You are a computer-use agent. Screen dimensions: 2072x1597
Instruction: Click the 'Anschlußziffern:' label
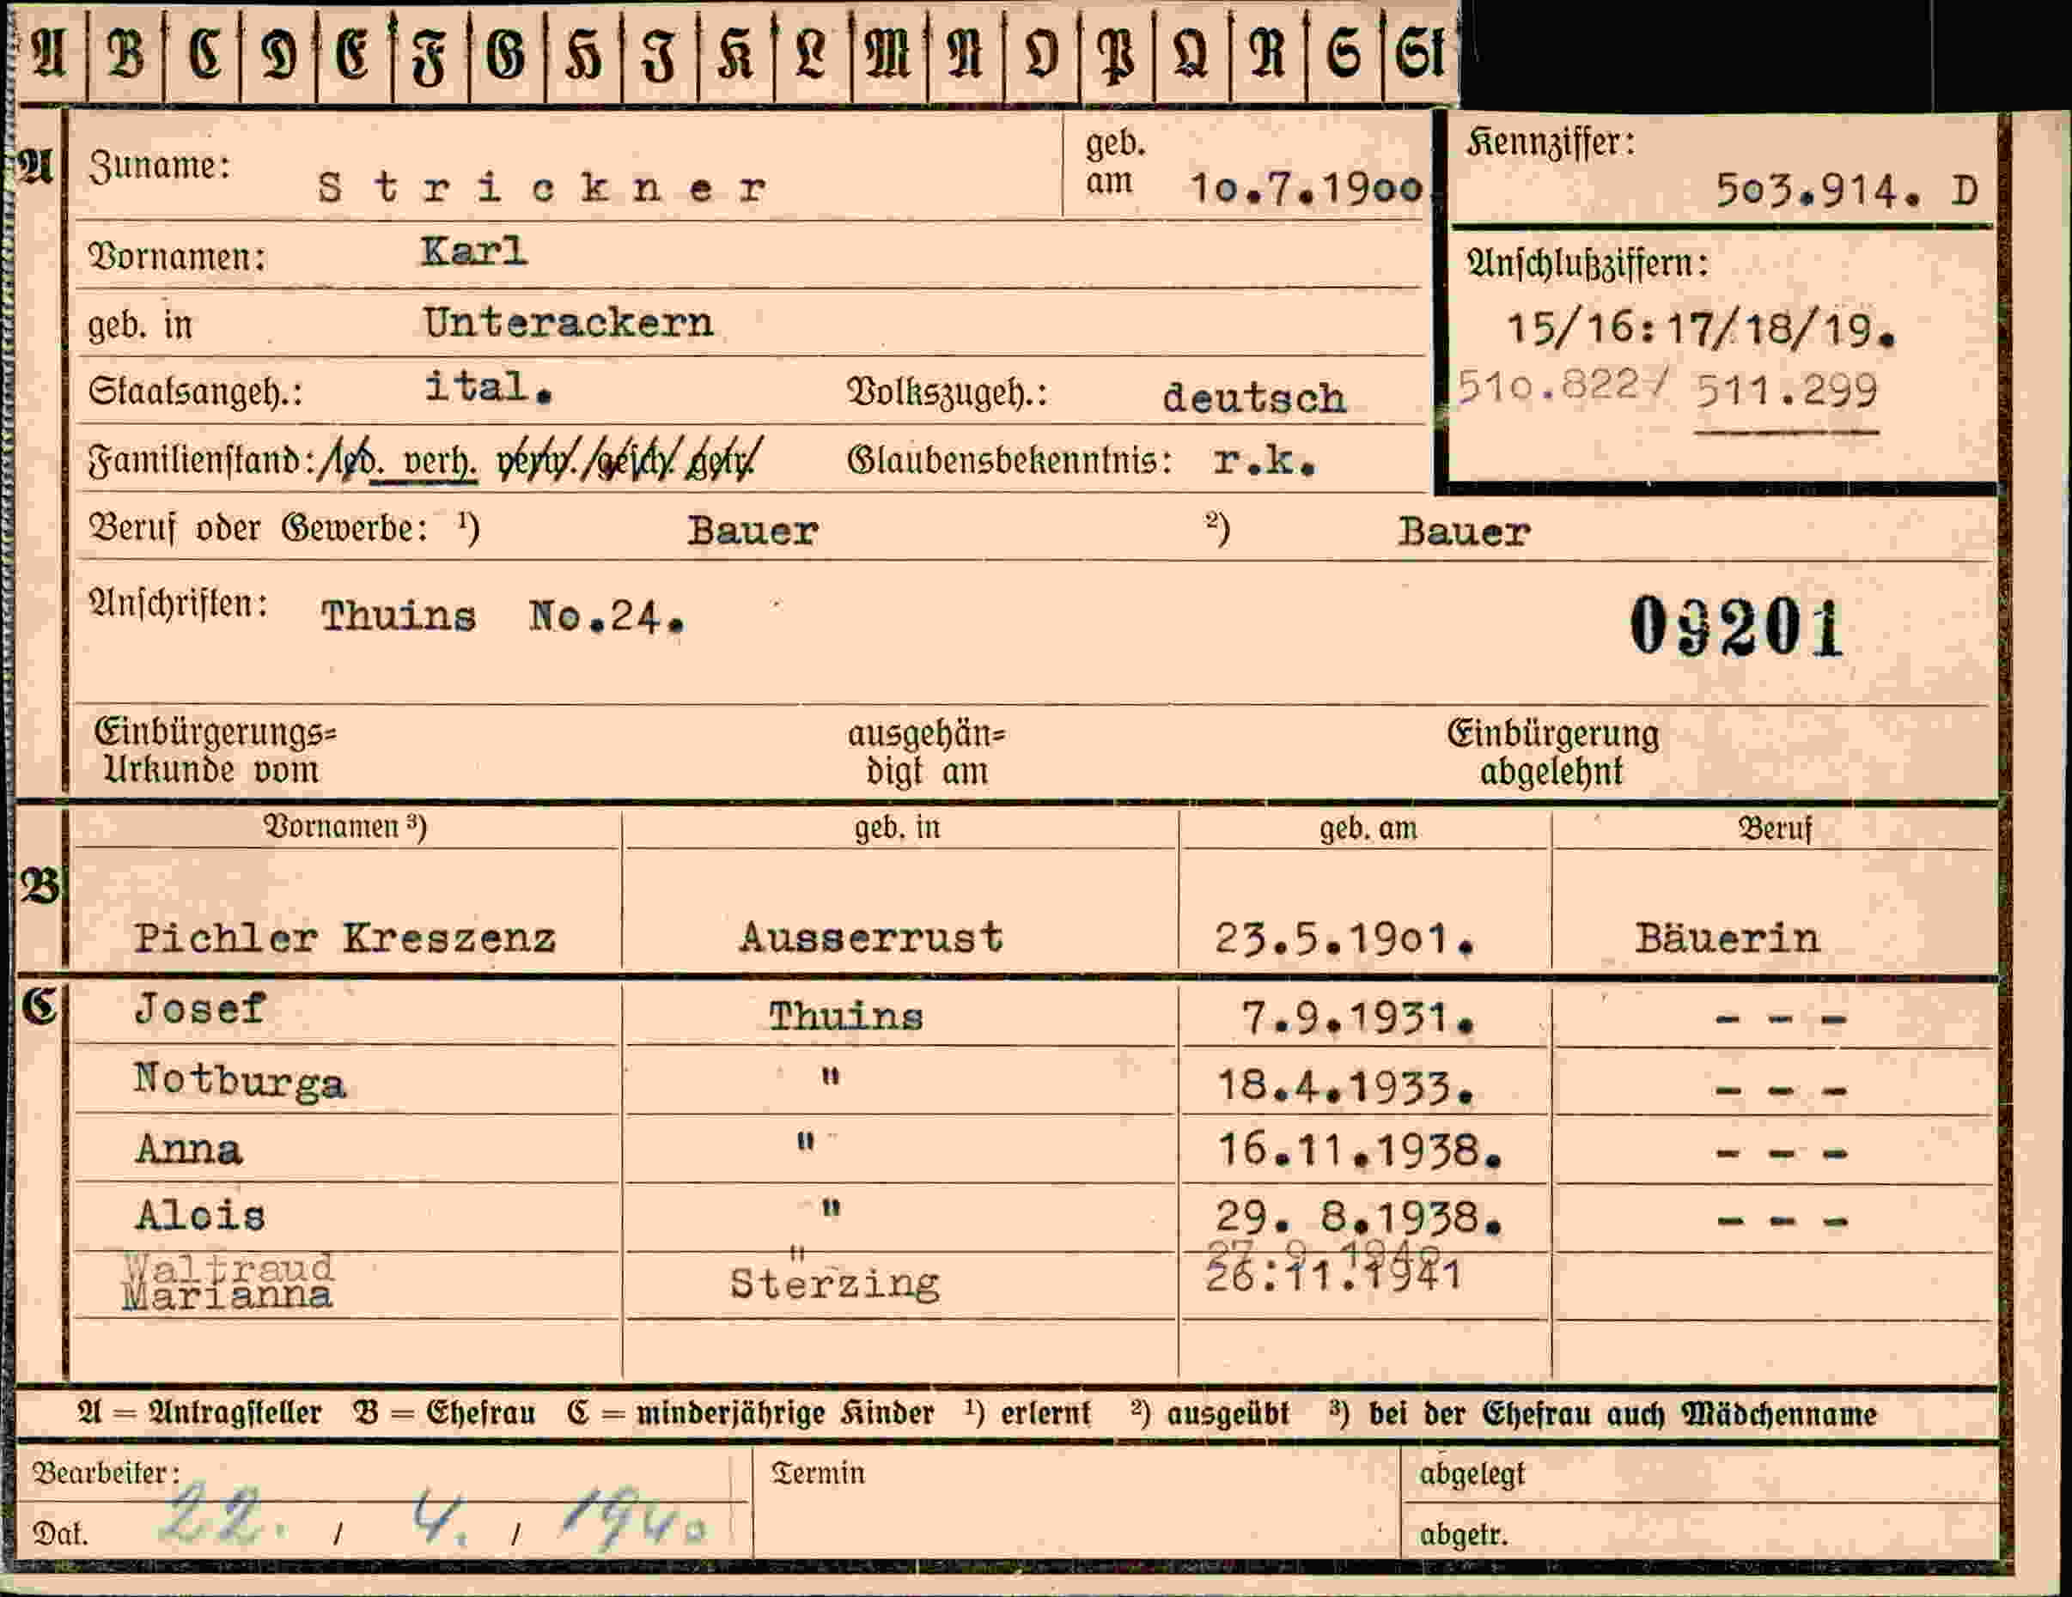tap(1588, 263)
